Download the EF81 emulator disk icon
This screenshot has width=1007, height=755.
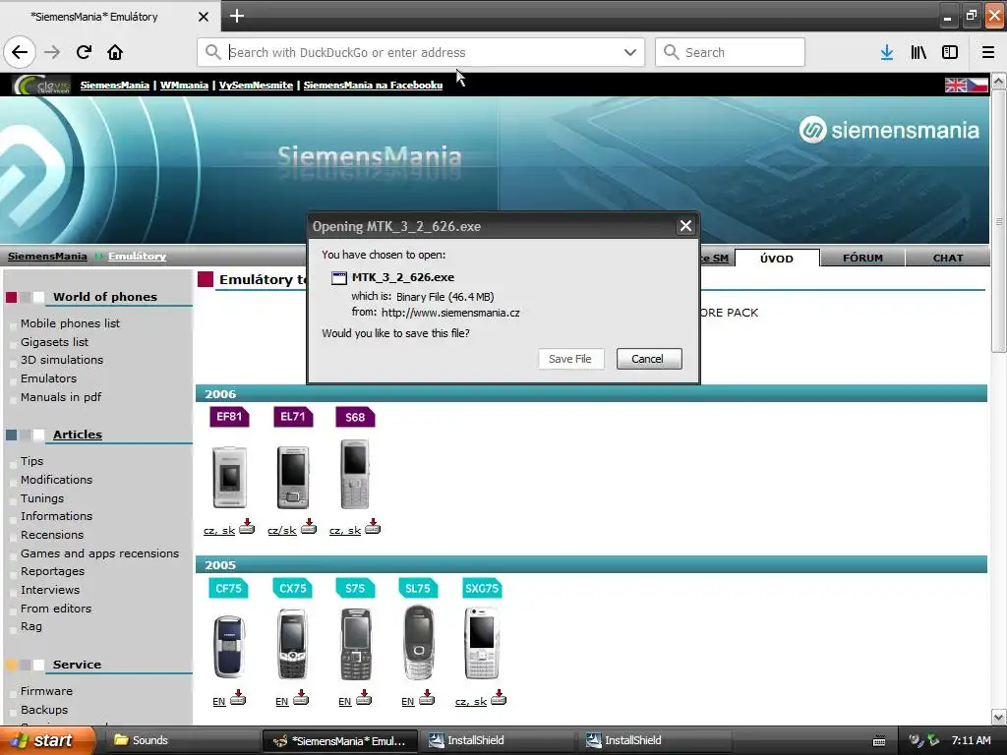247,527
